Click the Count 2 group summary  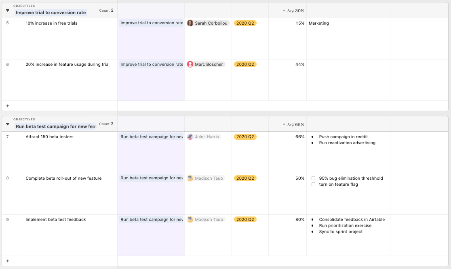(106, 11)
